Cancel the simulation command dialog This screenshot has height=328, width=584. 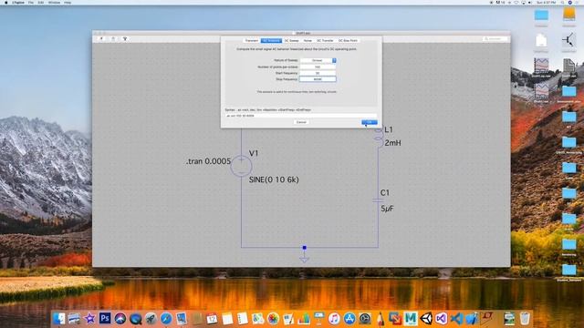tap(301, 122)
